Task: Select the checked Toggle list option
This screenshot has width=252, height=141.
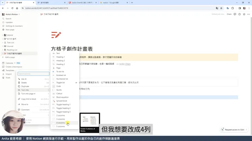Action: [x=65, y=83]
